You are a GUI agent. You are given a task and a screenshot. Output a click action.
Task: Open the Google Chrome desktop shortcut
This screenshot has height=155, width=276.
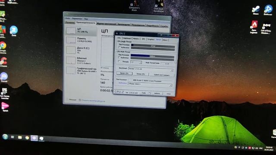point(3,47)
